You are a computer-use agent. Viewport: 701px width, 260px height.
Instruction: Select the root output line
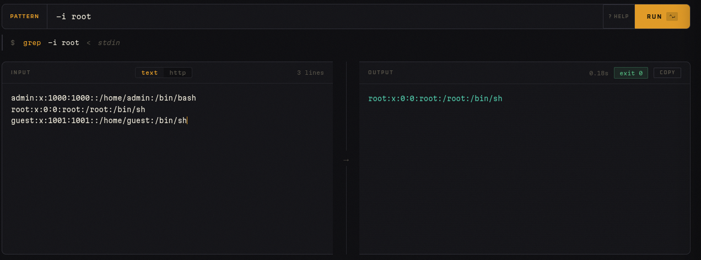click(x=435, y=98)
